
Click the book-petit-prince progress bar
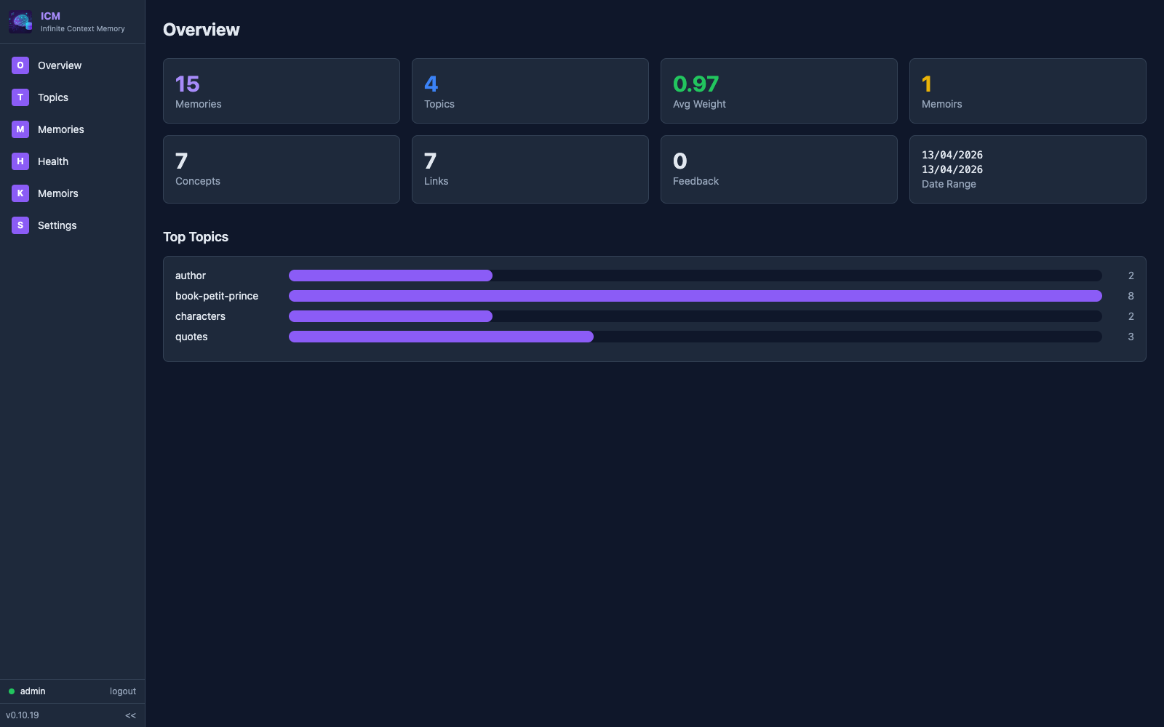pos(695,296)
